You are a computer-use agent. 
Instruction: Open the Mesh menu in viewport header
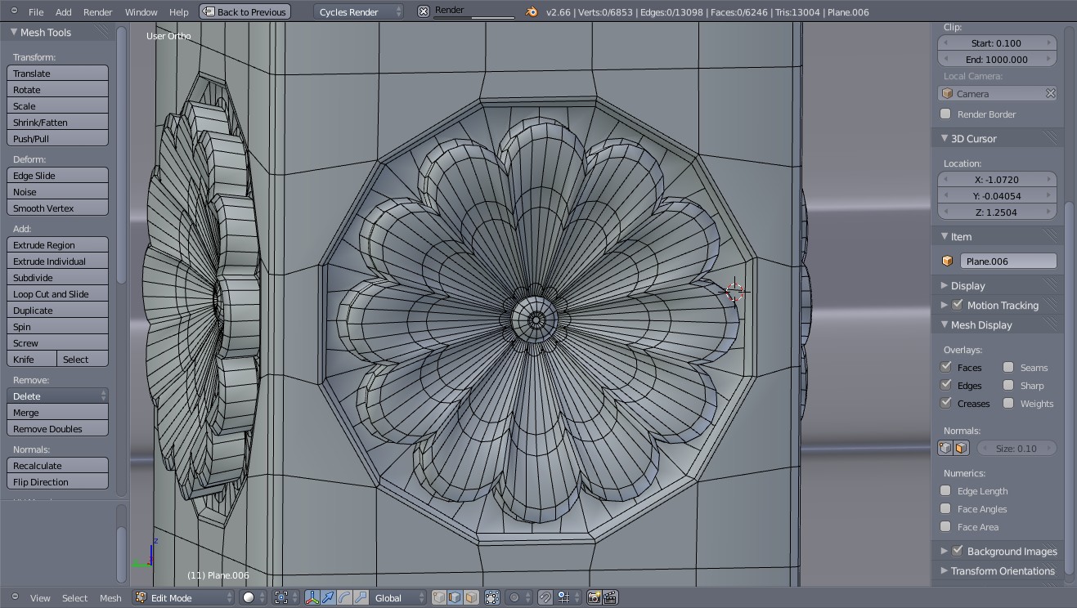pos(110,597)
